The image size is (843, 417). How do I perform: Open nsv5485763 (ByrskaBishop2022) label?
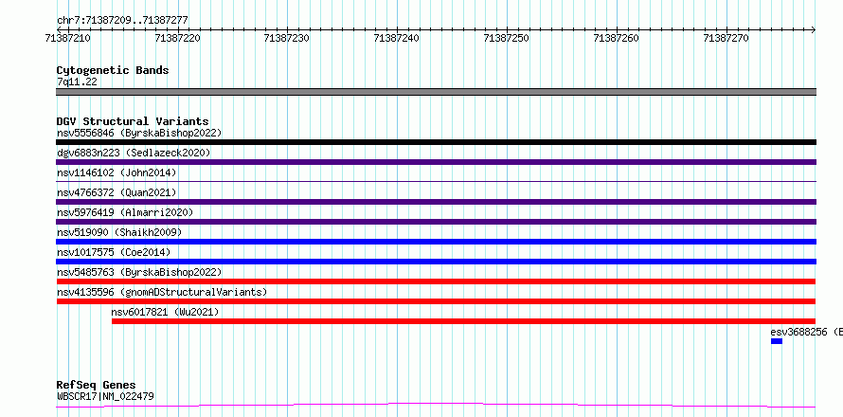click(139, 272)
